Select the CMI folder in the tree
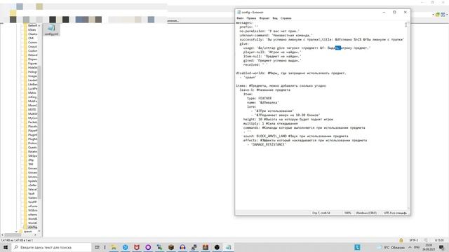 coord(31,38)
